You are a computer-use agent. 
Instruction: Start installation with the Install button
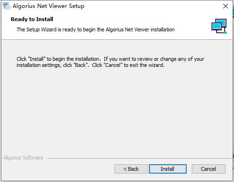[168, 169]
